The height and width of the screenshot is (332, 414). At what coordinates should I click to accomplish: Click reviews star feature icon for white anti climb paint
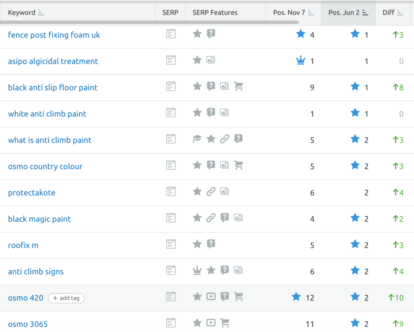(197, 113)
